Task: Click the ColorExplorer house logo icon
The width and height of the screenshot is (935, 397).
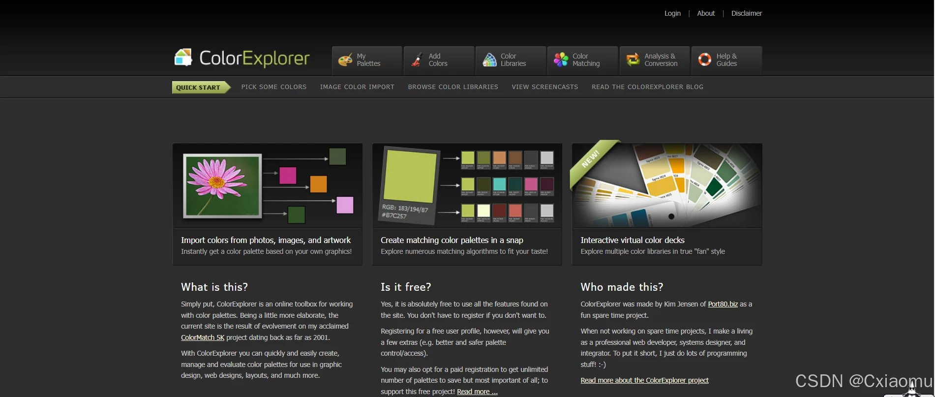Action: click(183, 58)
